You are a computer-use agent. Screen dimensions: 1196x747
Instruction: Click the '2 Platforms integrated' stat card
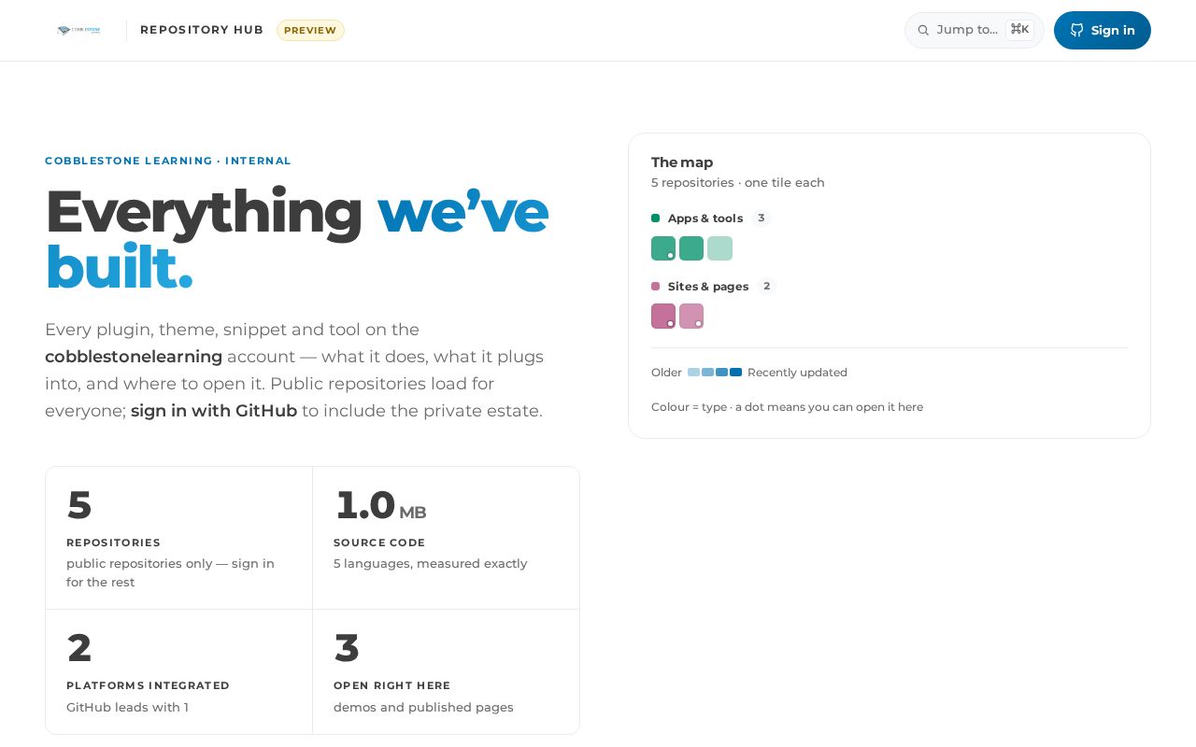coord(178,672)
